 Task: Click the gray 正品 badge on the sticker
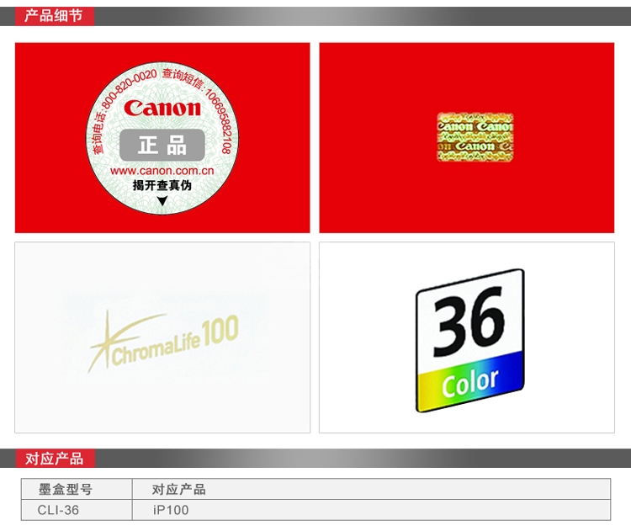[162, 145]
